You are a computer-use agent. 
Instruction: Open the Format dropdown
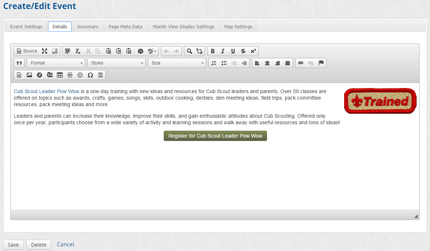pyautogui.click(x=56, y=63)
